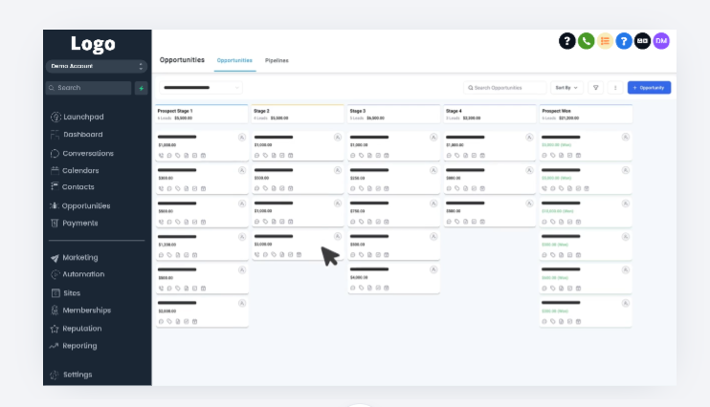
Task: Click the filter funnel icon
Action: click(596, 88)
